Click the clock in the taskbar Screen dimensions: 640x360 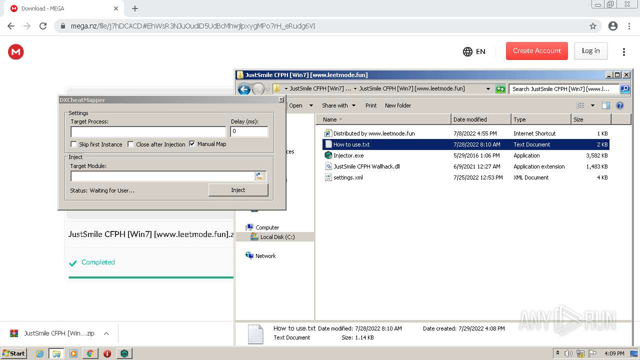pos(614,353)
